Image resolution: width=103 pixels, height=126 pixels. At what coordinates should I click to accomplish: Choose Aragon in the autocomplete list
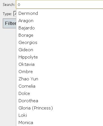[x=59, y=21]
